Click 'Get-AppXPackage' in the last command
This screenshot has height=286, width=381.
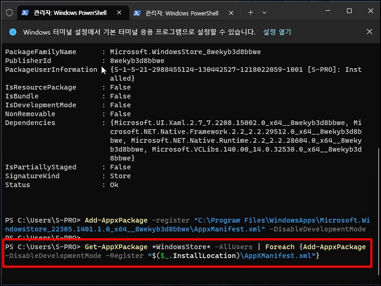tap(116, 247)
